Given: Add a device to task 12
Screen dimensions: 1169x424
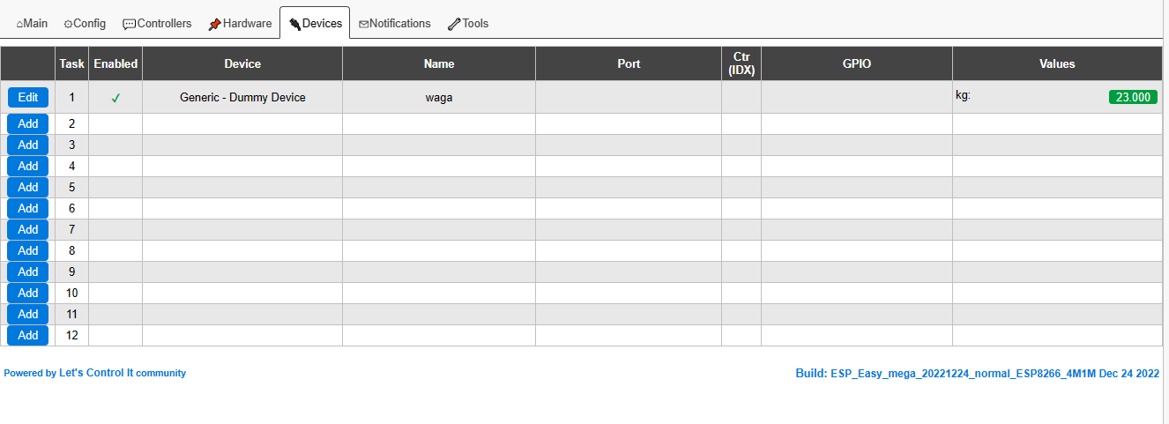Looking at the screenshot, I should [x=28, y=335].
